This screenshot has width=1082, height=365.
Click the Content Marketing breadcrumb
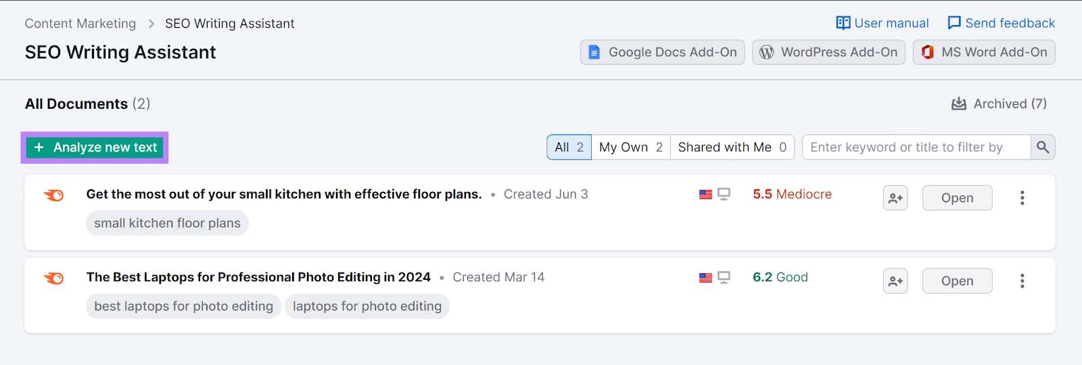(x=80, y=24)
